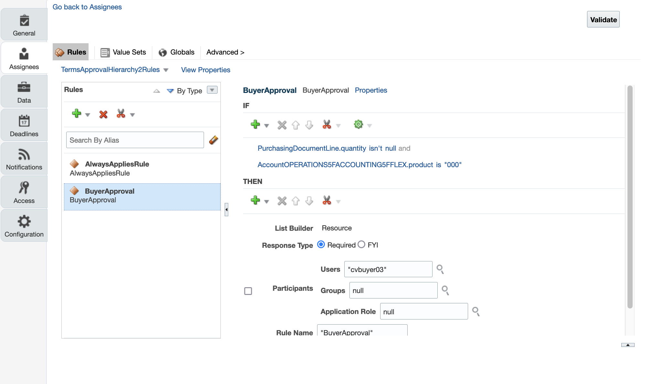Open the Access sidebar section
This screenshot has width=653, height=384.
(24, 192)
